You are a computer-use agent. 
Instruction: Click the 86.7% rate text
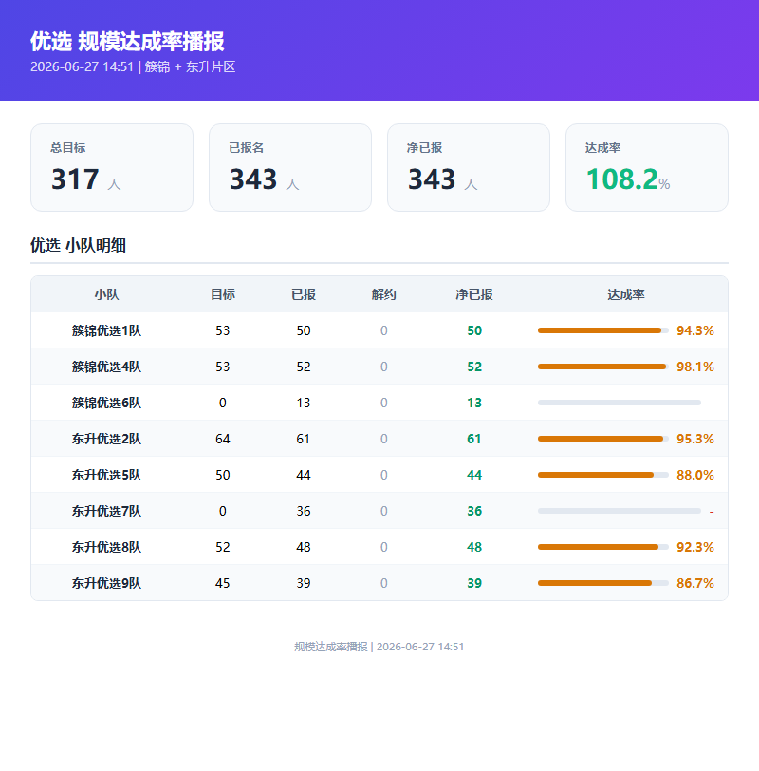click(695, 583)
